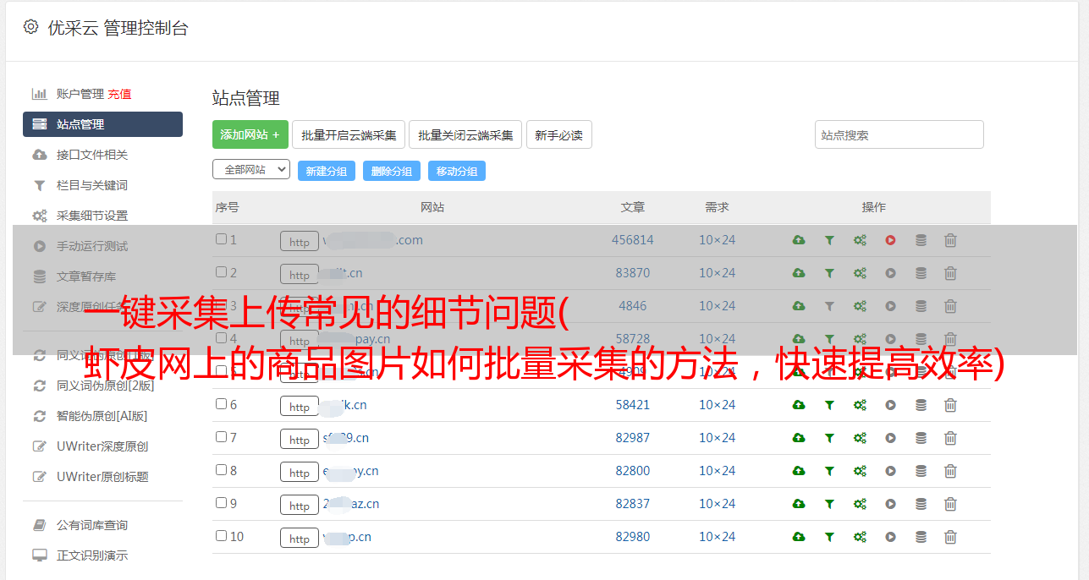Open the database icon in row 7
The image size is (1089, 580).
pyautogui.click(x=921, y=438)
